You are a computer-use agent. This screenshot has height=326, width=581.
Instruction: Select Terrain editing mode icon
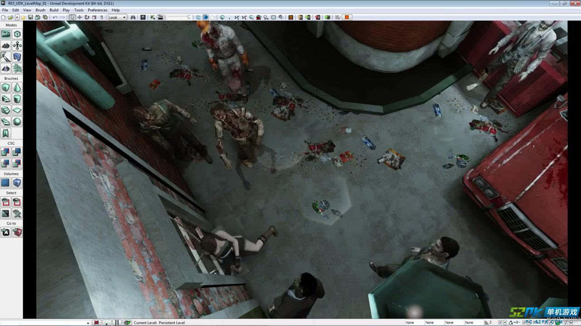(x=5, y=45)
